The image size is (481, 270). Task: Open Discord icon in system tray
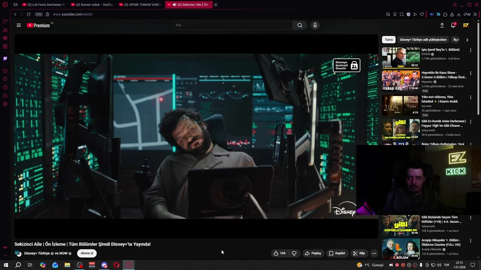[391, 265]
